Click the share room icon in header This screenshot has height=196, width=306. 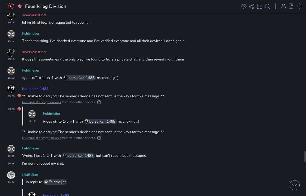(x=251, y=6)
